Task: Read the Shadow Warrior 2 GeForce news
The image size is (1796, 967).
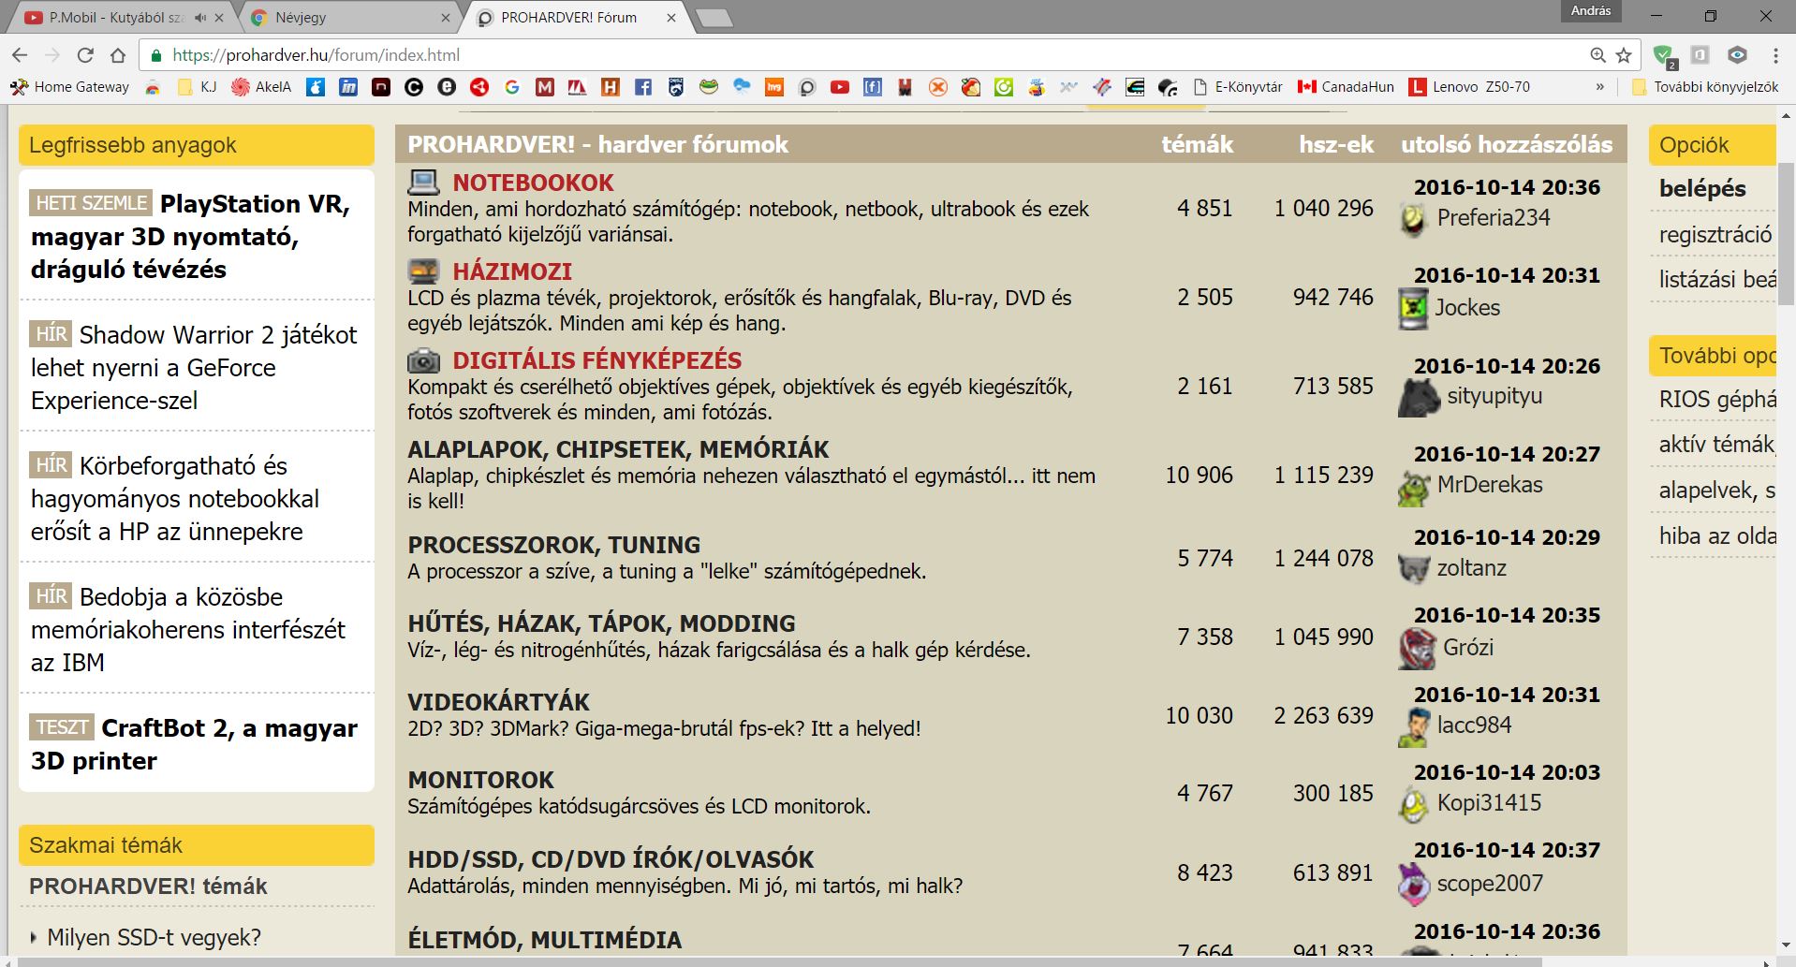Action: (194, 367)
